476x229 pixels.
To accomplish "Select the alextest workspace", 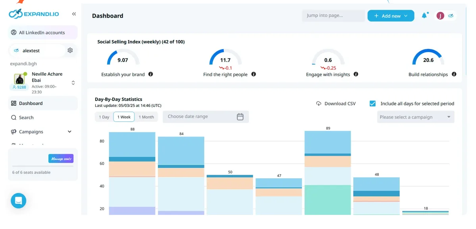I will click(37, 50).
